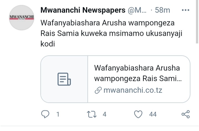Click the vertical scrollbar at right edge
The image size is (199, 131).
coord(197,22)
